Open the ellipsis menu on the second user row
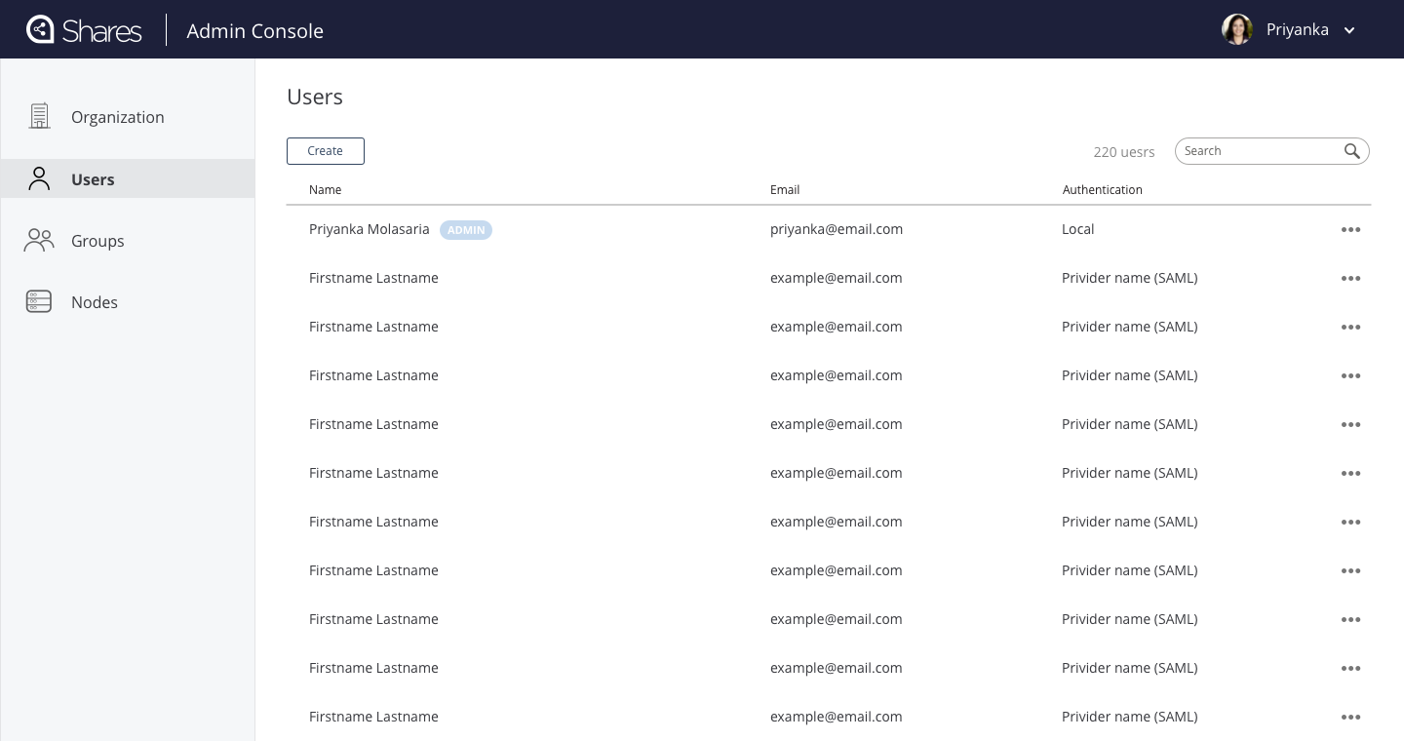This screenshot has width=1404, height=741. (1350, 278)
